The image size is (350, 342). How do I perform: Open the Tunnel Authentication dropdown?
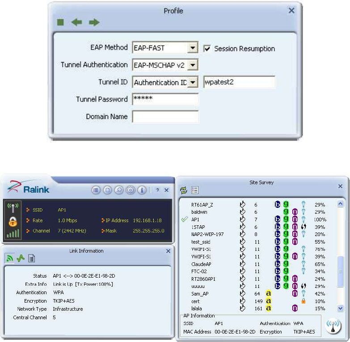(x=193, y=65)
